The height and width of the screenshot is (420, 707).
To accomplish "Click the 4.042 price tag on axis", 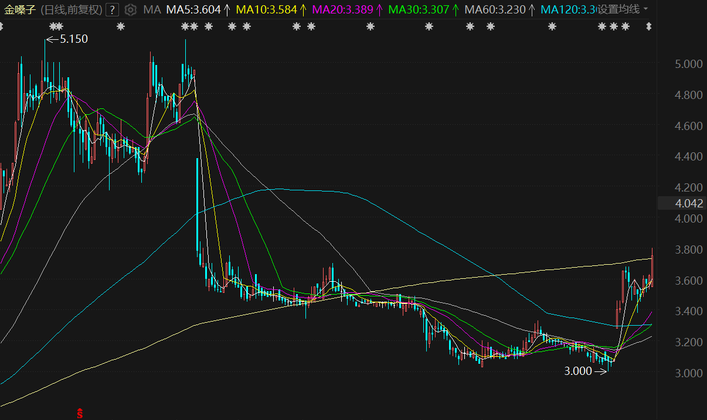I will coord(689,203).
